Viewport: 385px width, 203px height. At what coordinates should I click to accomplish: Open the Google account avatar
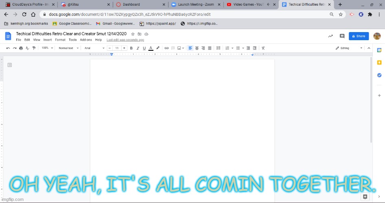tap(377, 36)
